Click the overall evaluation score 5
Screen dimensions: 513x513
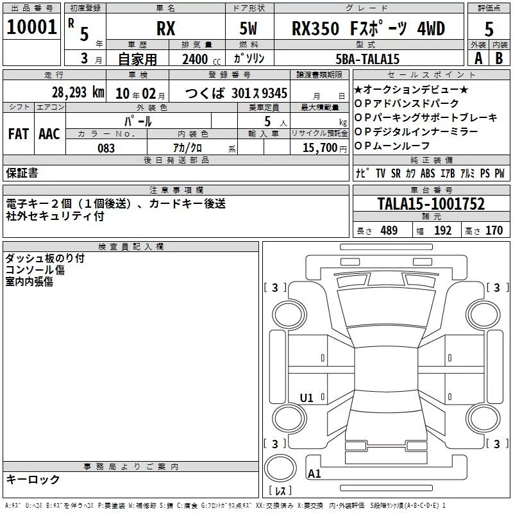click(489, 29)
